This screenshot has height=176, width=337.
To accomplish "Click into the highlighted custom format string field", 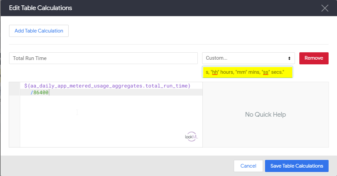I will click(x=248, y=72).
